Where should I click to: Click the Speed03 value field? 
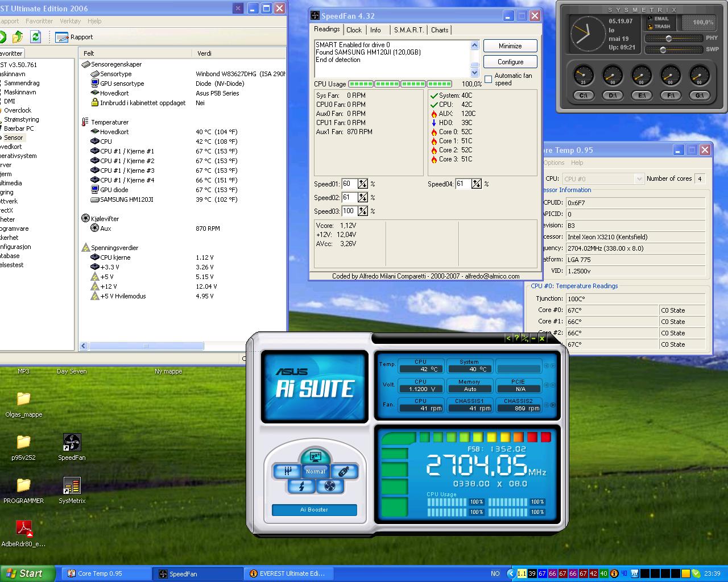[x=349, y=211]
